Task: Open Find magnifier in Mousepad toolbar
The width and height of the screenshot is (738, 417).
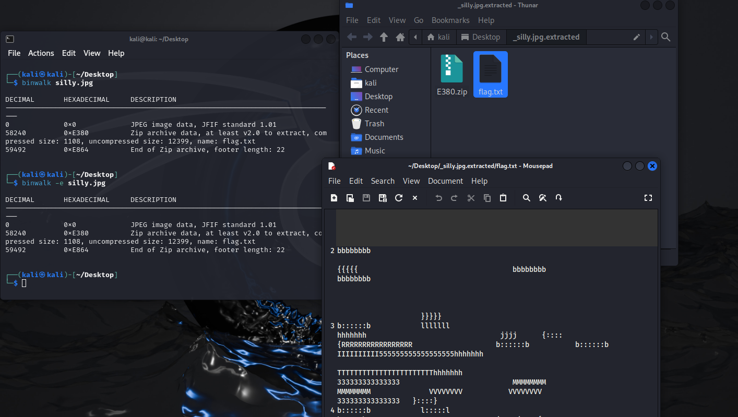Action: 527,198
